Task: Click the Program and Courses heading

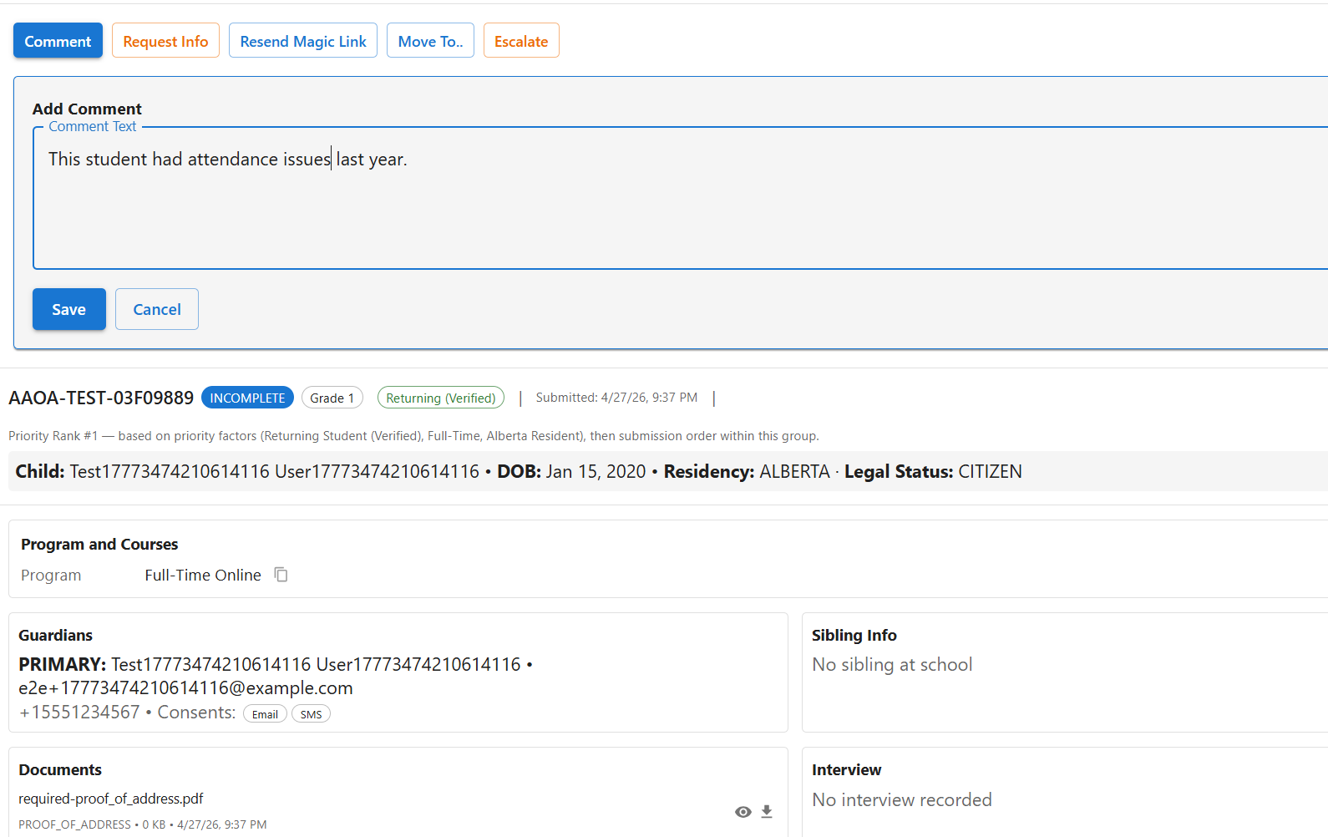Action: 99,544
